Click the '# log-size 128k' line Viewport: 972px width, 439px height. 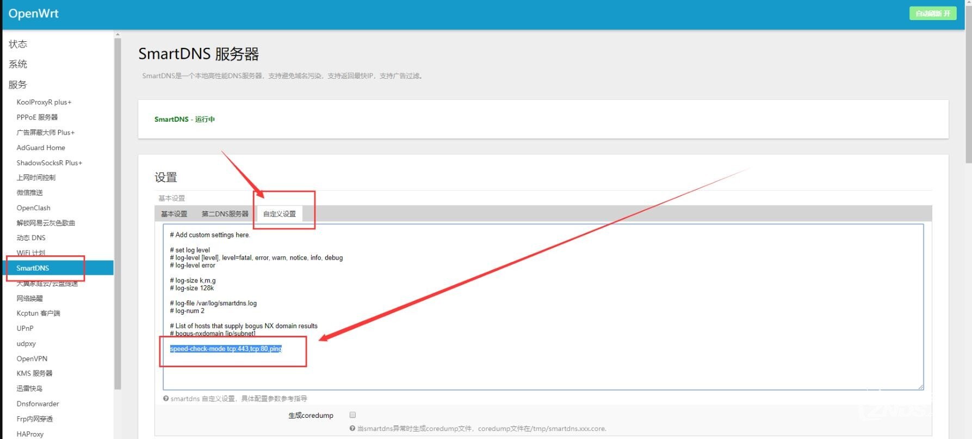pos(192,289)
